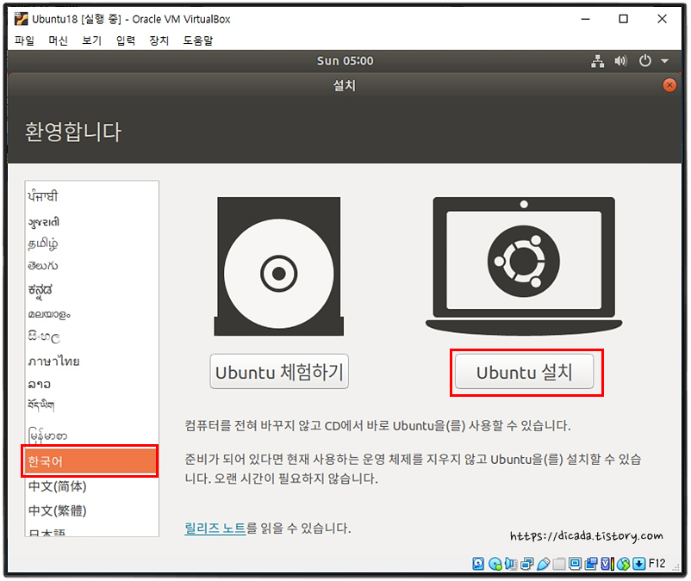Click the power icon in Ubuntu top bar
The width and height of the screenshot is (691, 581).
pos(644,61)
